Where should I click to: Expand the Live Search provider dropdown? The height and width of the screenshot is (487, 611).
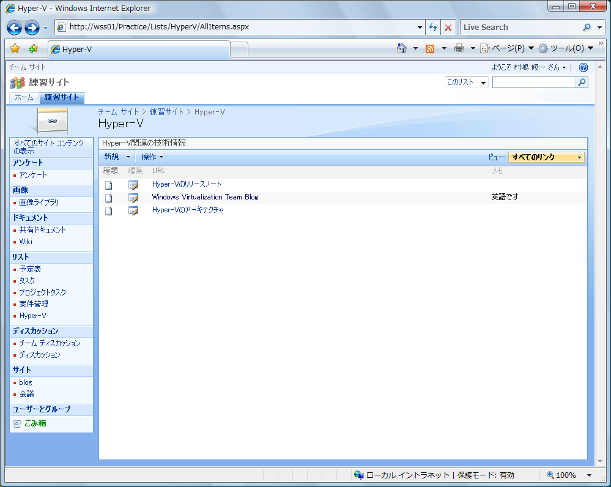tap(599, 28)
